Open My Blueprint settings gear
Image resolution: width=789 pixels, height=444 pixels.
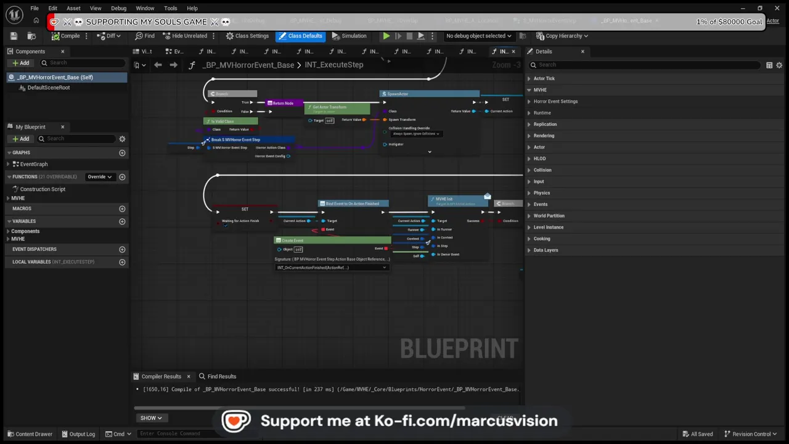tap(122, 139)
